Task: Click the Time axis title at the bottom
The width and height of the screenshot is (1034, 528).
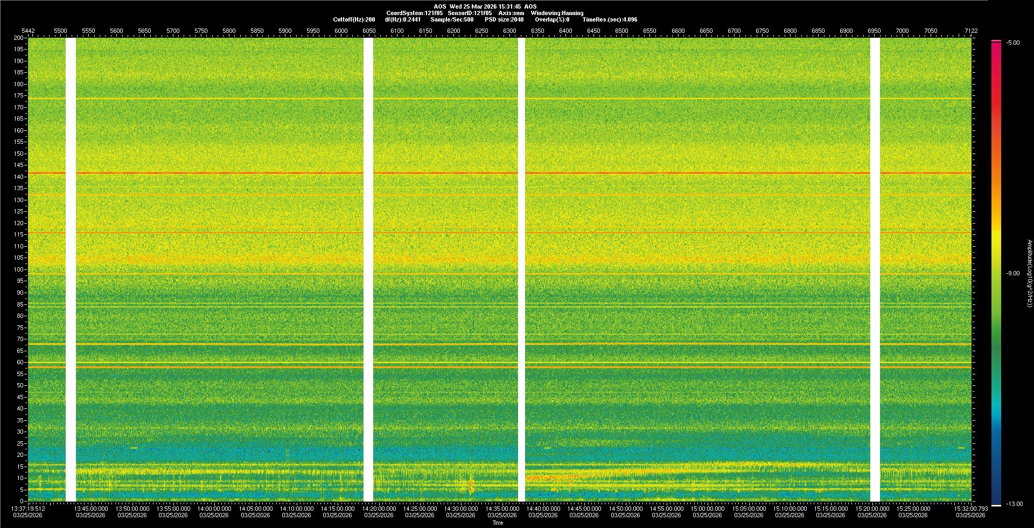Action: tap(498, 523)
